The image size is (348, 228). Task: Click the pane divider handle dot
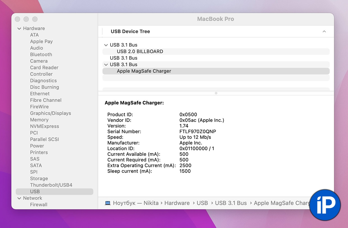point(216,93)
